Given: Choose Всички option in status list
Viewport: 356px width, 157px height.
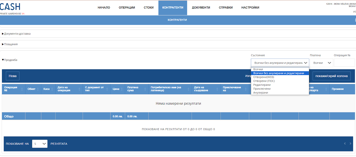Looking at the screenshot, I should pos(280,69).
